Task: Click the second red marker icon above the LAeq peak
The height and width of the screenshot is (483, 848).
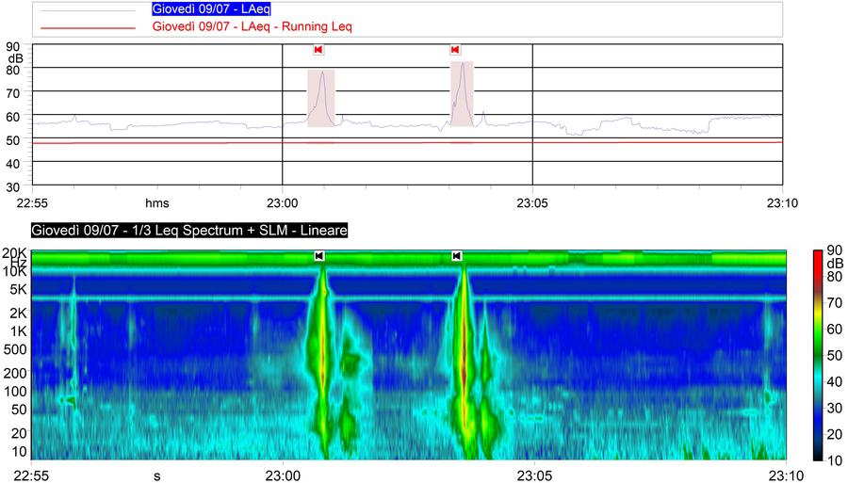Action: [455, 50]
